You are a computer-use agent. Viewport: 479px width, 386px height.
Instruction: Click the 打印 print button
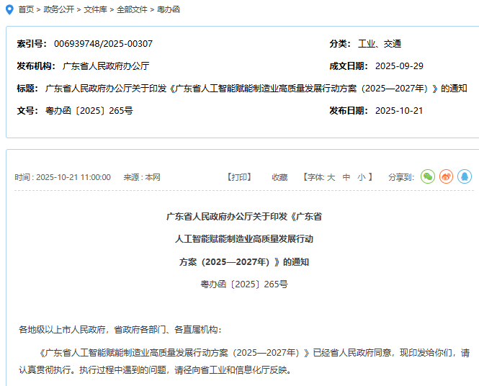click(239, 177)
